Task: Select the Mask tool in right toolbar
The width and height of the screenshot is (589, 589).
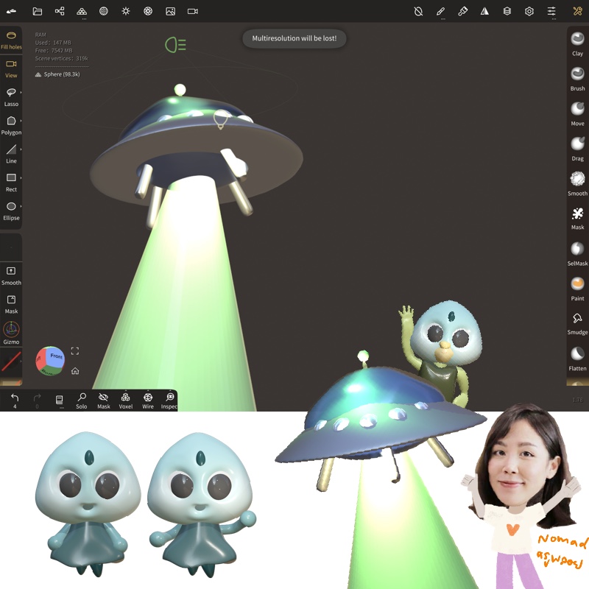Action: (577, 218)
